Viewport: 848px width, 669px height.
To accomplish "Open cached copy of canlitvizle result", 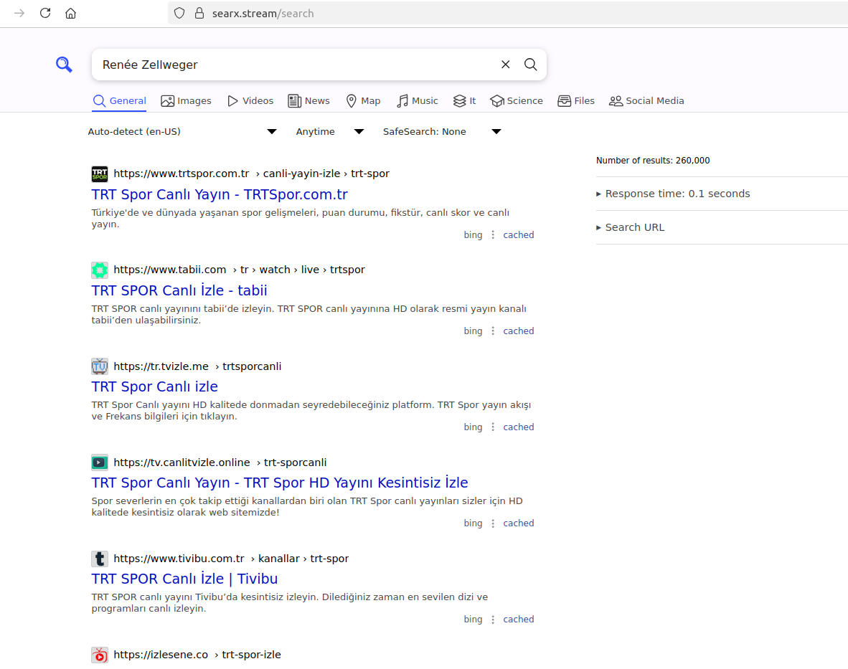I will coord(518,523).
